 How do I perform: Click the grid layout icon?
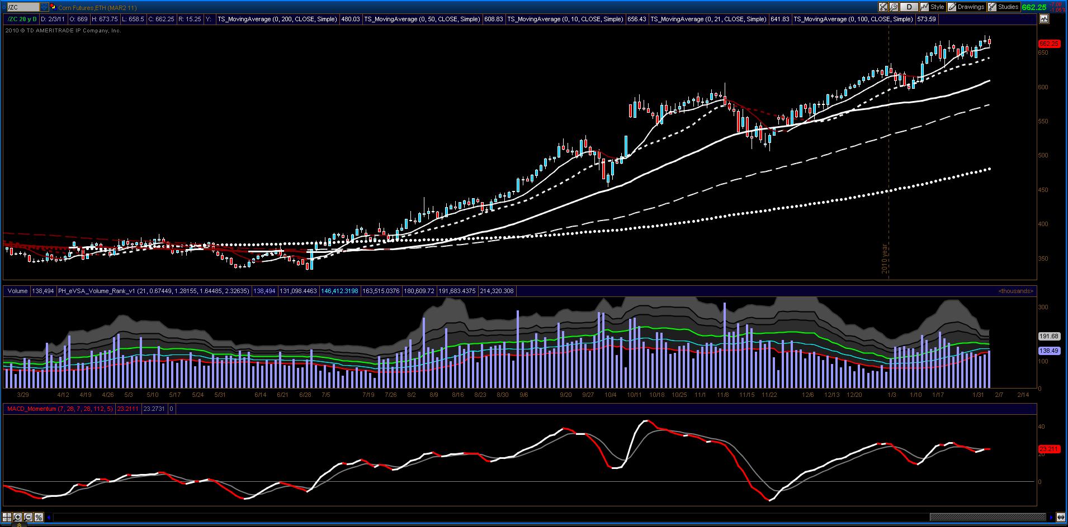tap(7, 517)
